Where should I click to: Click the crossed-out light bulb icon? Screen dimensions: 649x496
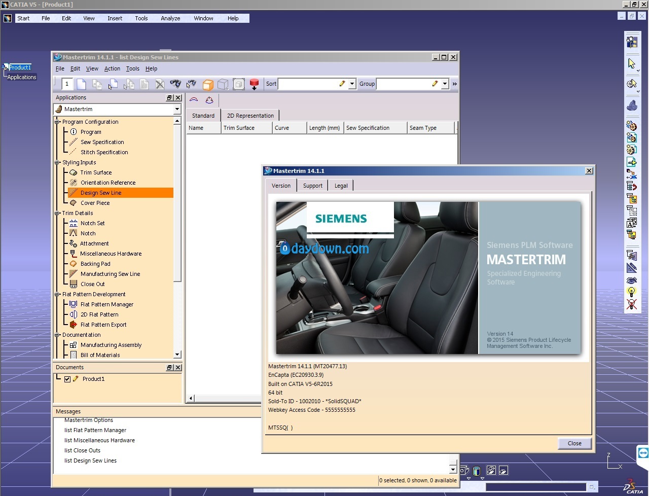pos(631,304)
